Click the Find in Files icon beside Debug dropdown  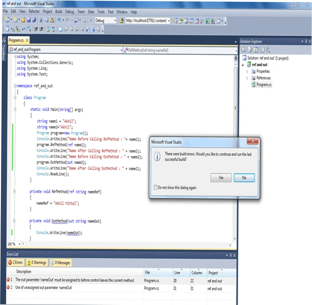coord(121,21)
